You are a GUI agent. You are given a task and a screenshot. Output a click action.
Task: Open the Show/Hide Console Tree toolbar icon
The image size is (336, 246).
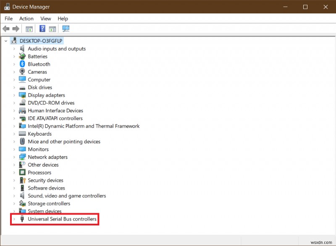pos(29,29)
